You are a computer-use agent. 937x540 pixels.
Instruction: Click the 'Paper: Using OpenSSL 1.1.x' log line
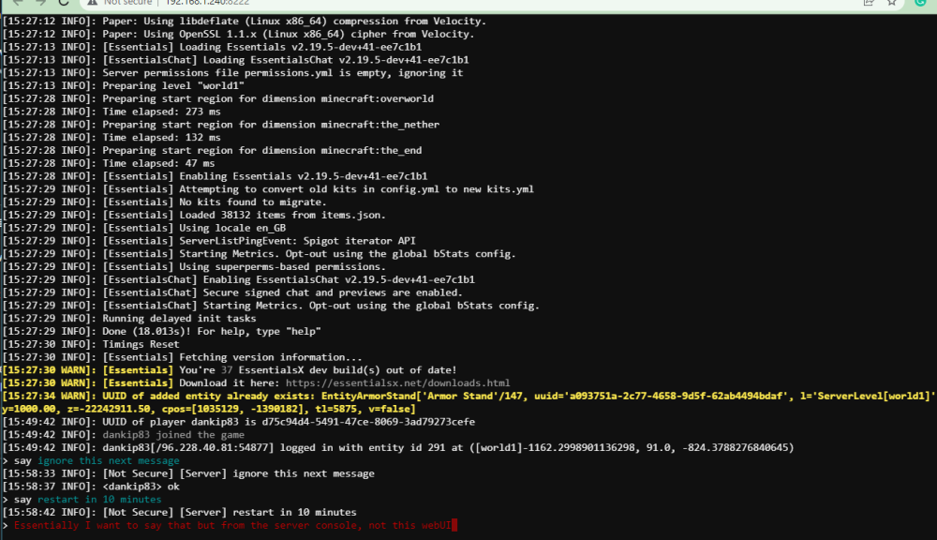pos(238,34)
